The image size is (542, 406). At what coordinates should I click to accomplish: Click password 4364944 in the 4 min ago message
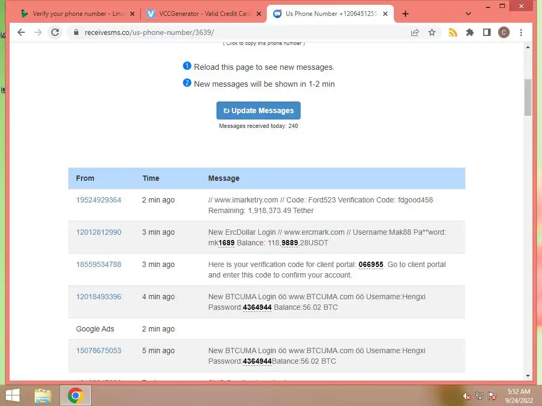click(x=257, y=307)
